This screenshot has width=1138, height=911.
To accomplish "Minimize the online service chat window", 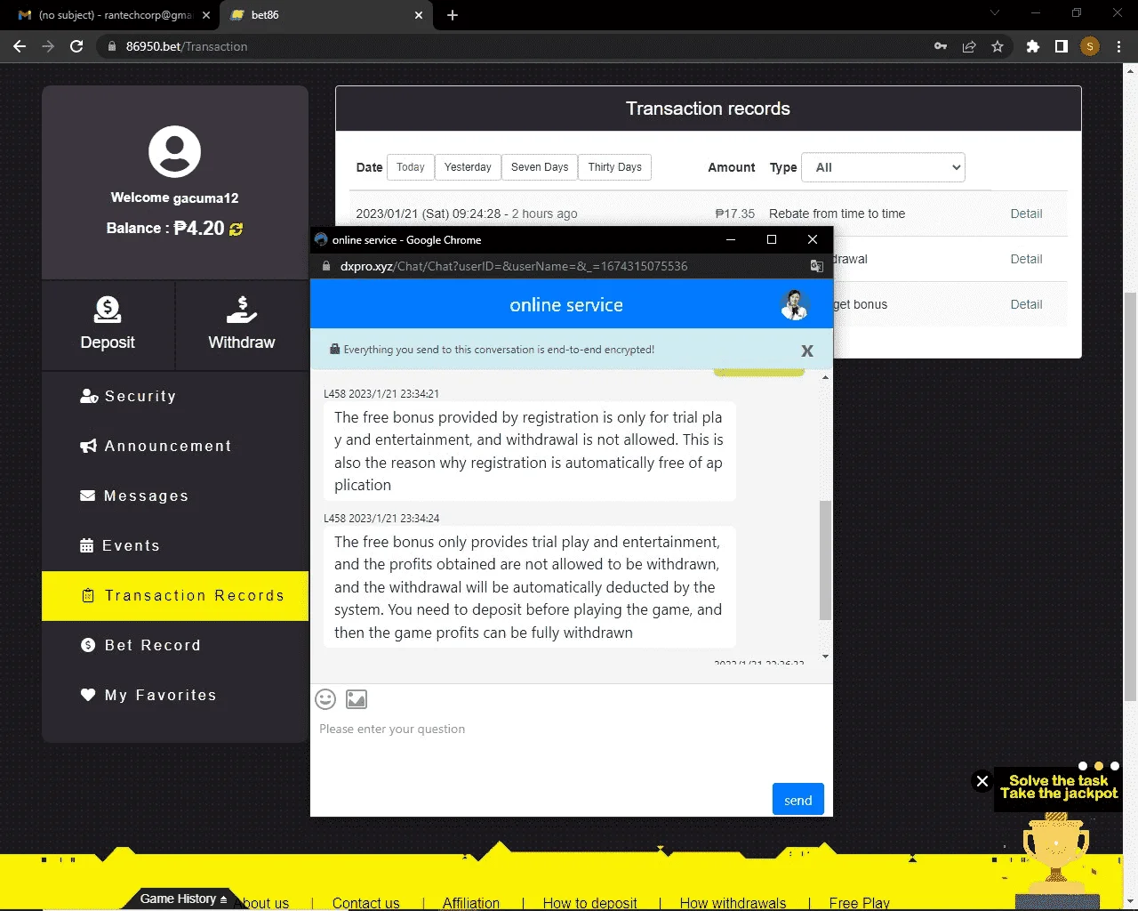I will [731, 239].
